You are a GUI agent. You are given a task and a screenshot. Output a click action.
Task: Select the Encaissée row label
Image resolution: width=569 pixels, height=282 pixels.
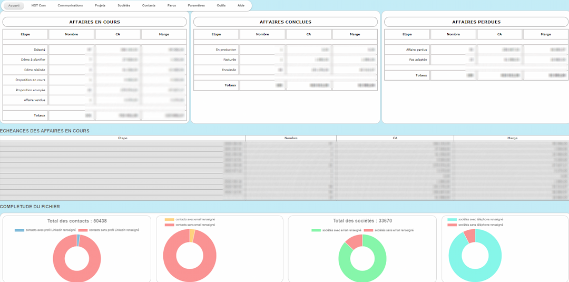coord(229,70)
